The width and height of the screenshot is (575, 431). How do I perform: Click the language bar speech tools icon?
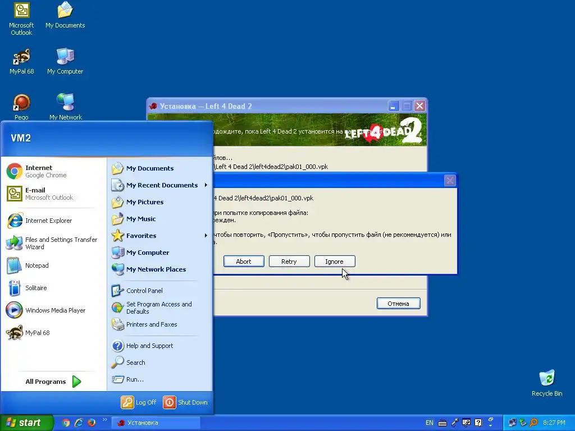click(x=467, y=423)
